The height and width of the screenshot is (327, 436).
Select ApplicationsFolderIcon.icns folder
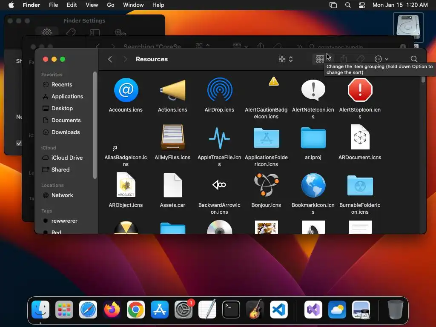267,138
